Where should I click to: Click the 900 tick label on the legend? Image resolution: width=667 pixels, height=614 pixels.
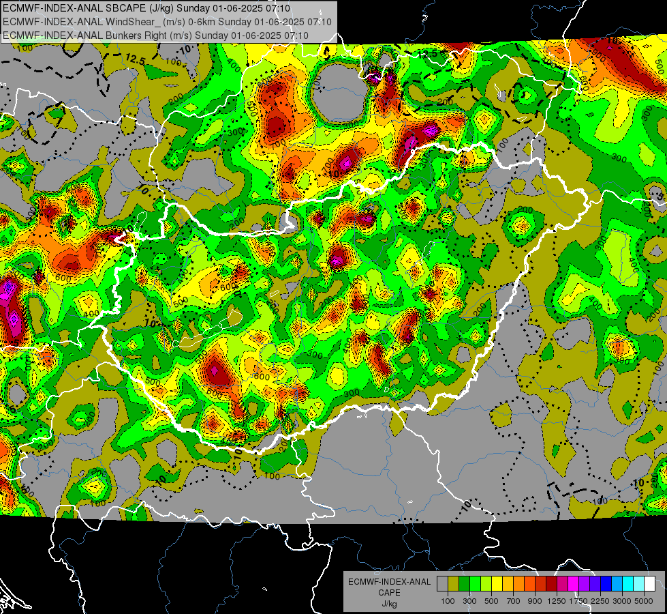pyautogui.click(x=535, y=601)
